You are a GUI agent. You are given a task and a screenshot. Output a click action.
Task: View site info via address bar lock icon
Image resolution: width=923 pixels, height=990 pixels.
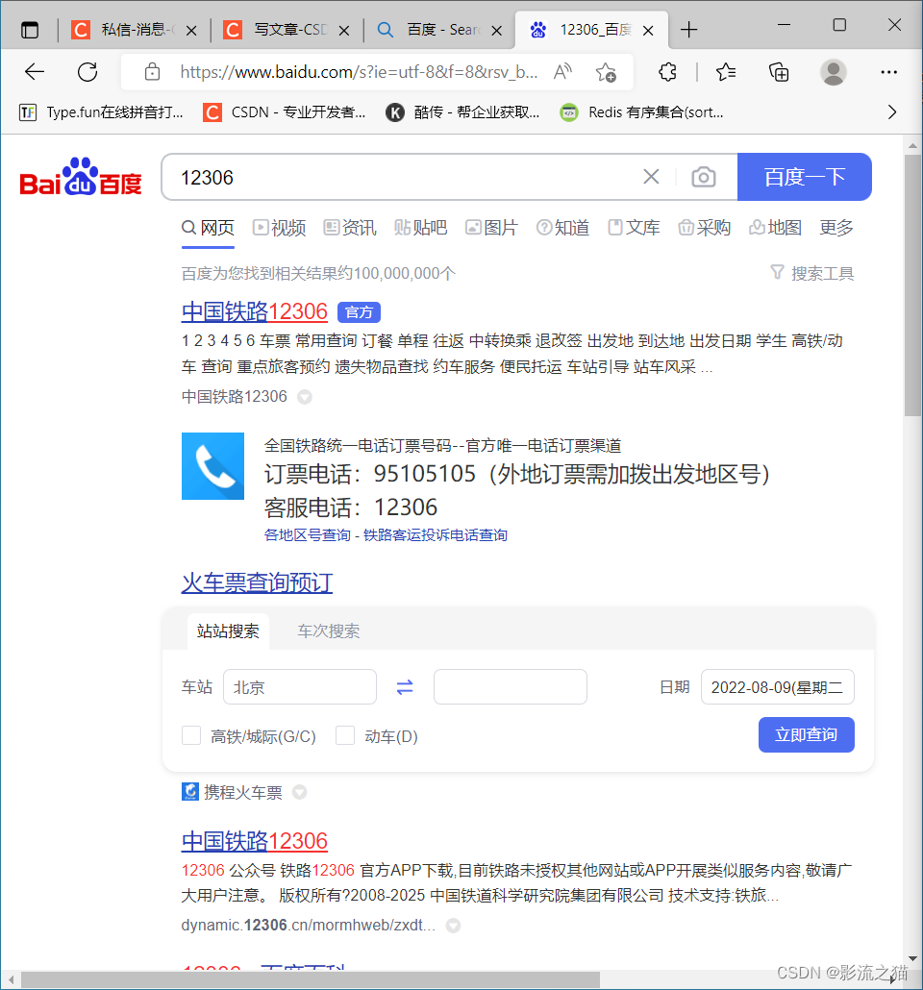click(x=152, y=72)
